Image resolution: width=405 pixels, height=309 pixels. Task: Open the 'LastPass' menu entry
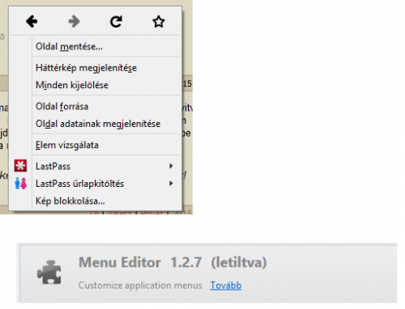pos(95,166)
